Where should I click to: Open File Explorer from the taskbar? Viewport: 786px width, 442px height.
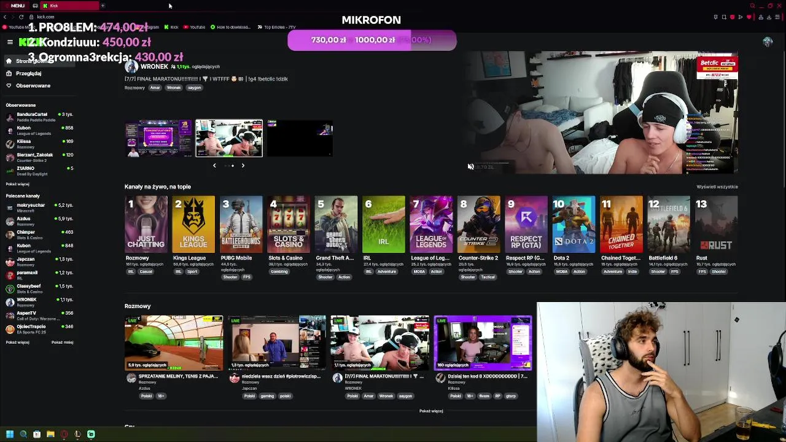coord(50,435)
